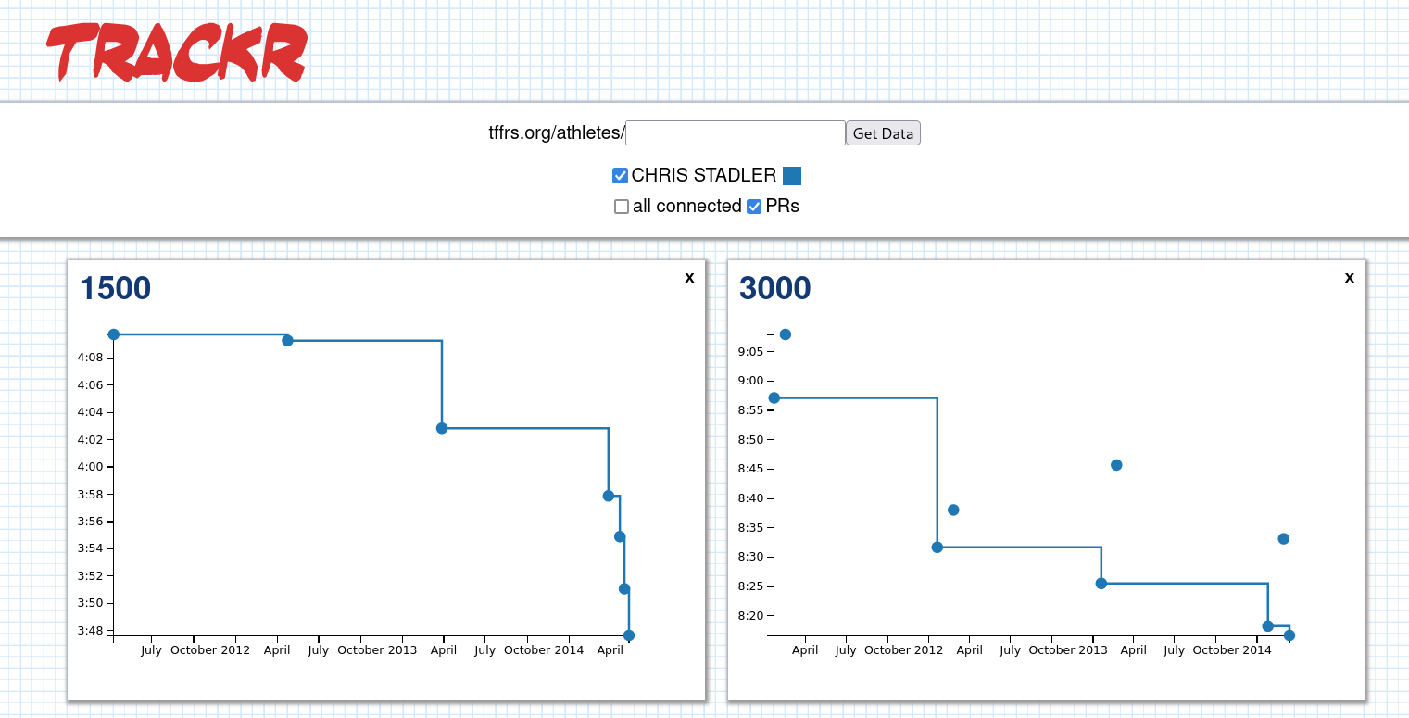Click October 2013 label on 3000 chart
The width and height of the screenshot is (1409, 718).
(1068, 650)
